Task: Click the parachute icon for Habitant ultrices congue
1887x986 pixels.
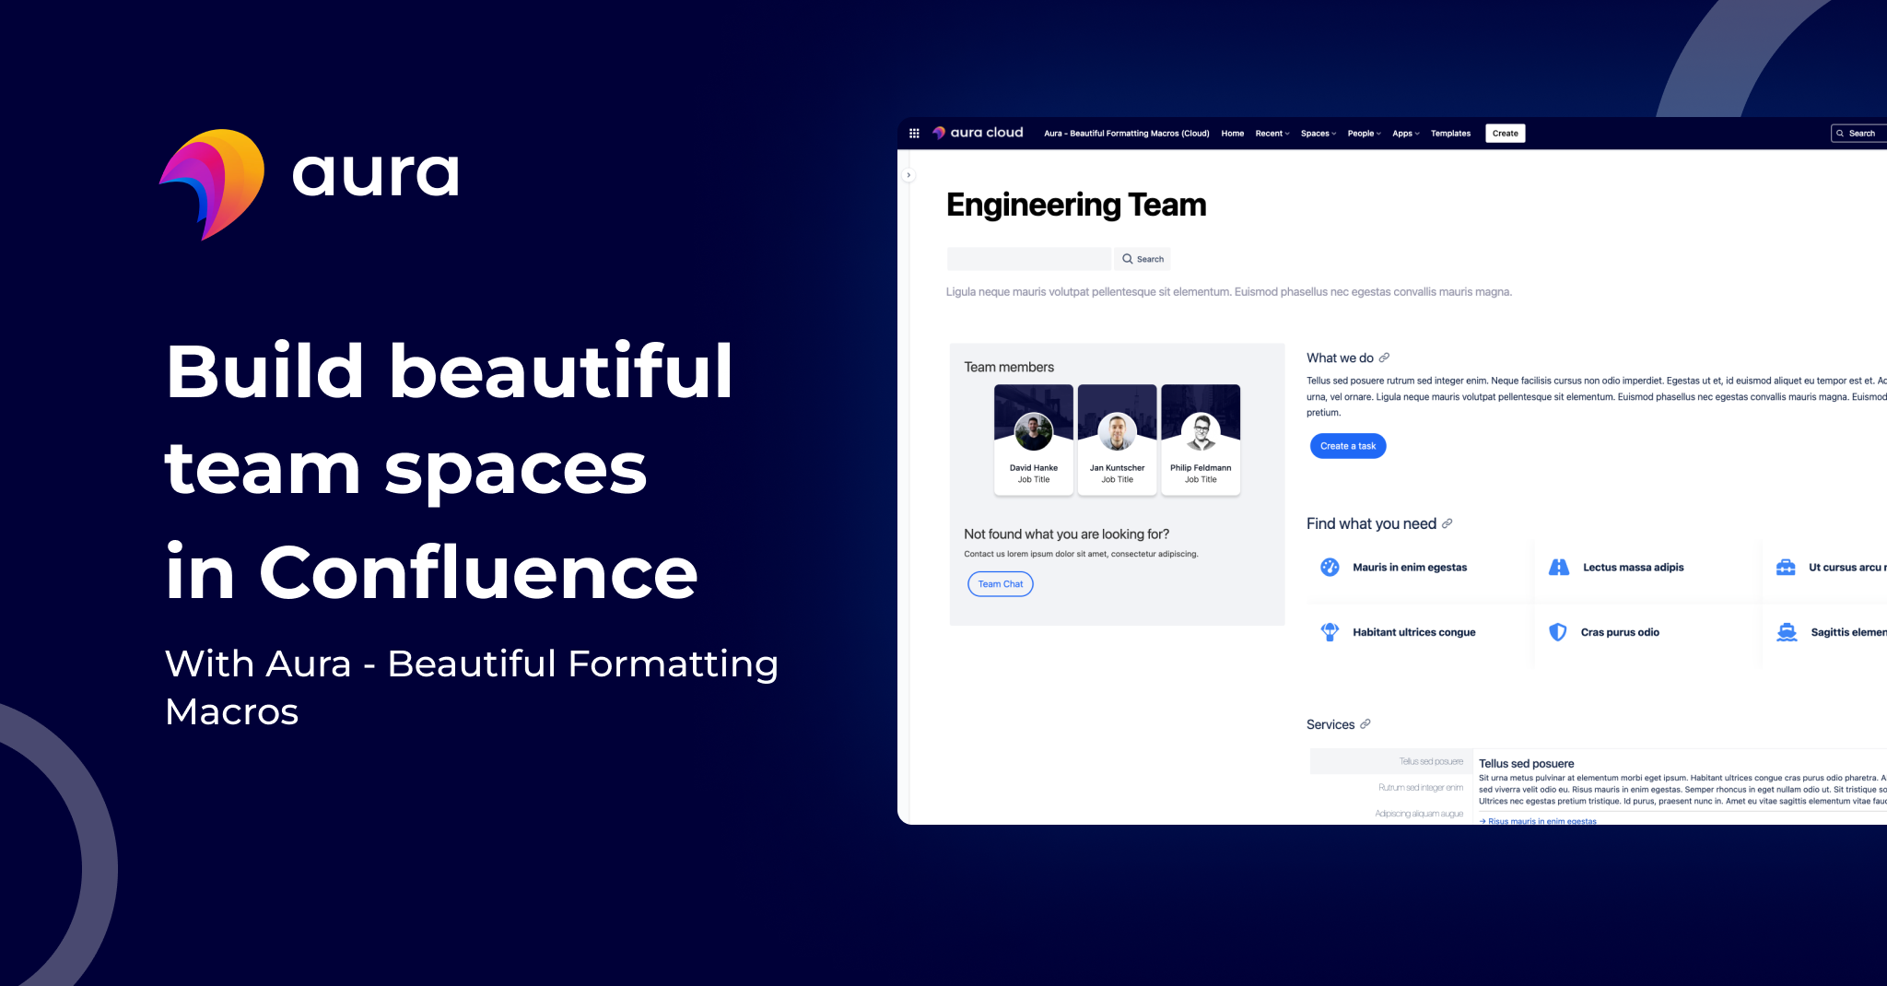Action: [x=1330, y=631]
